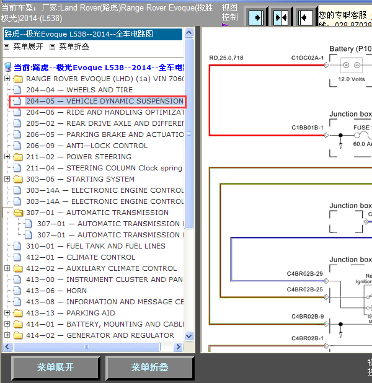The width and height of the screenshot is (372, 383).
Task: Click the tree panel scroll-up arrow
Action: 188,33
